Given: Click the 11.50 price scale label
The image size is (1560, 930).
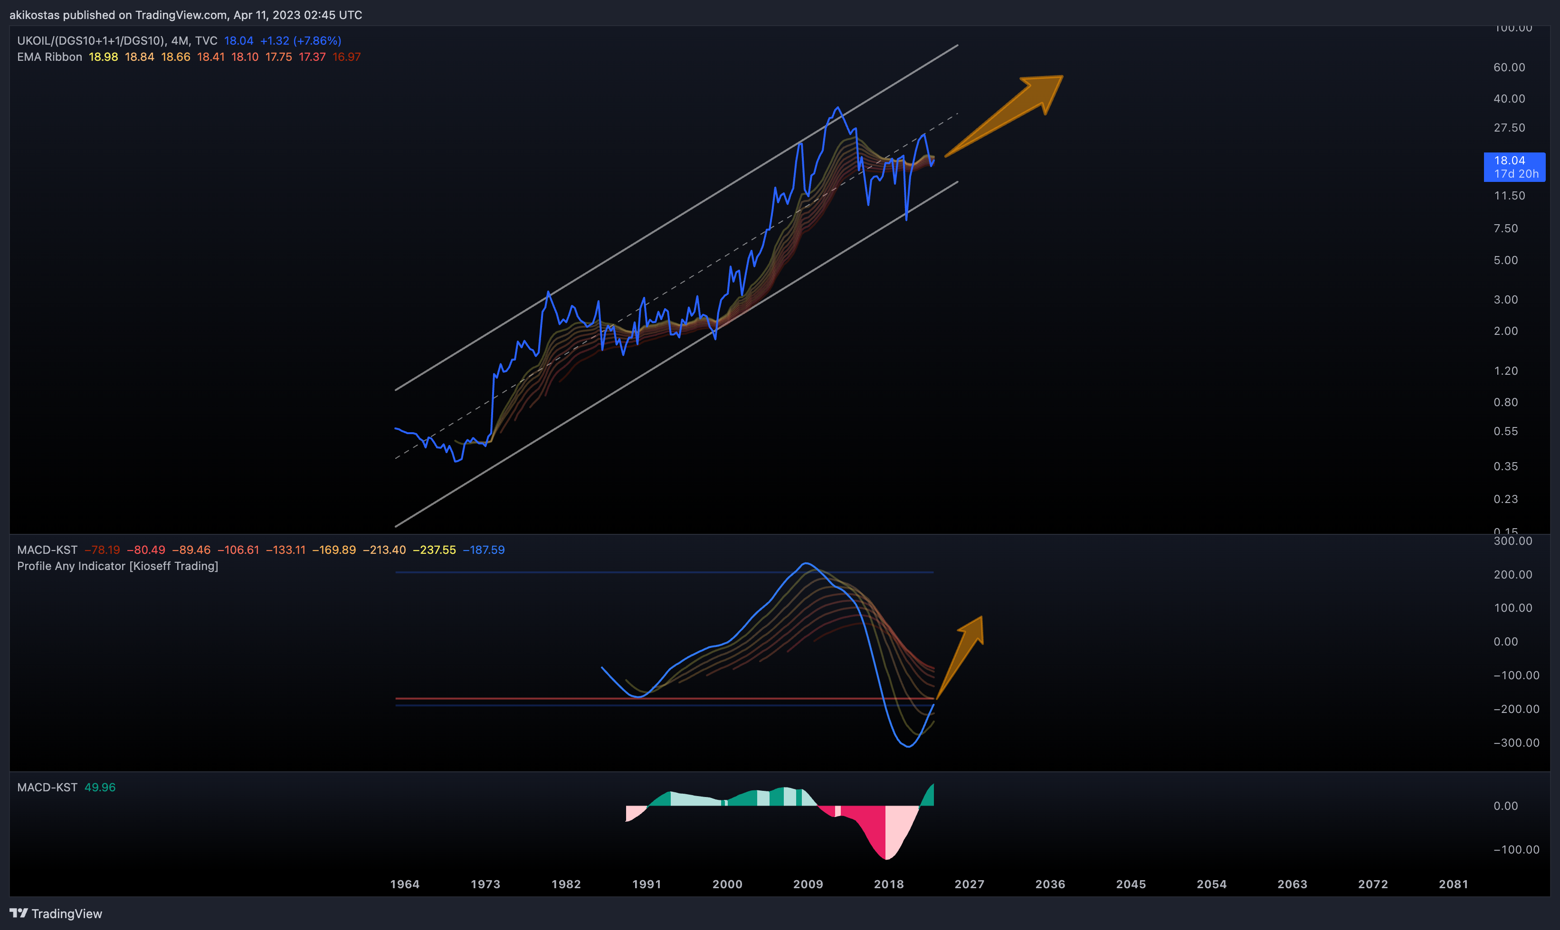Looking at the screenshot, I should 1509,196.
